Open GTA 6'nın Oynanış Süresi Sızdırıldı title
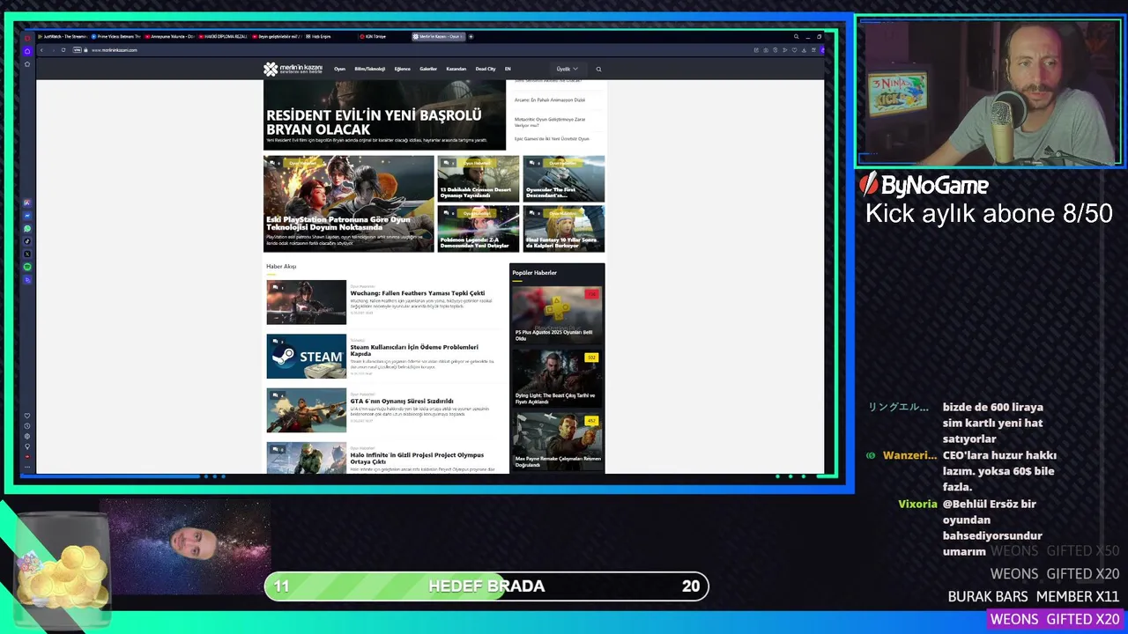Viewport: 1128px width, 634px height. [x=401, y=401]
